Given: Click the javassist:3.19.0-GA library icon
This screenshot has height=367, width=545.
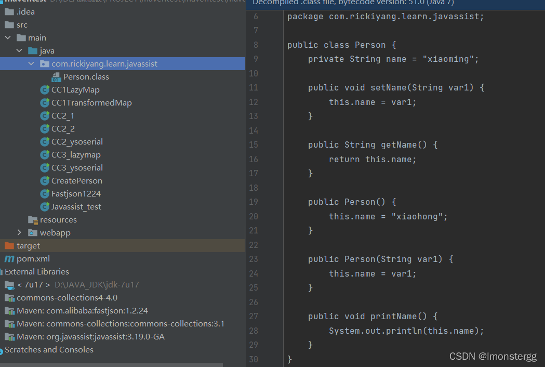Looking at the screenshot, I should (x=9, y=337).
